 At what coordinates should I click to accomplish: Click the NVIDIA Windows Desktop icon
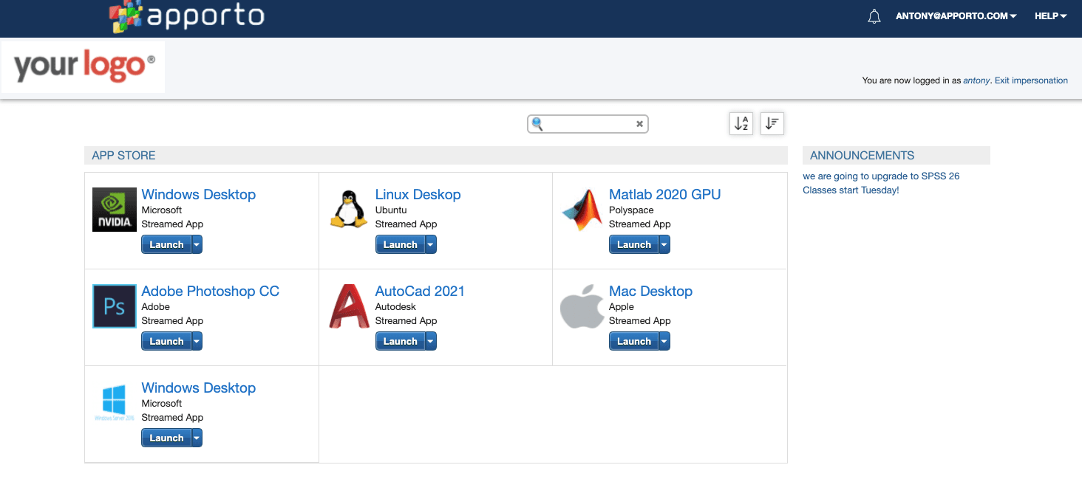pos(115,210)
